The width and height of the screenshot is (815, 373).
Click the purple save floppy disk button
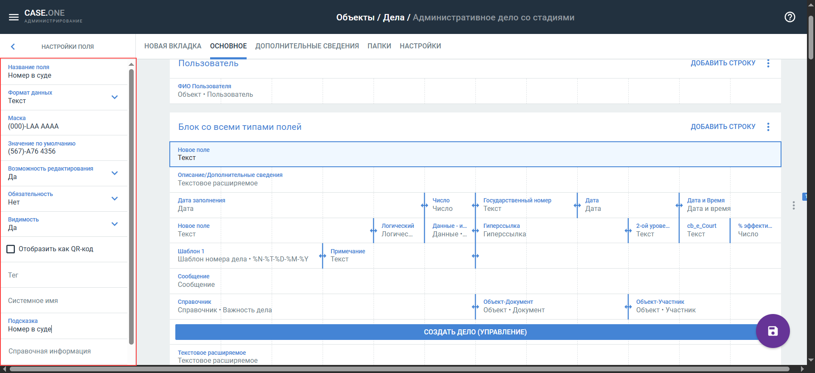click(773, 331)
